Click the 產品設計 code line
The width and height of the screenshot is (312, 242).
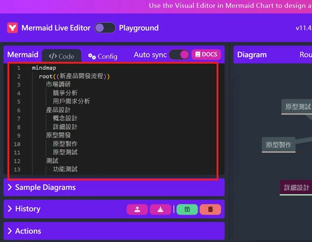point(58,110)
